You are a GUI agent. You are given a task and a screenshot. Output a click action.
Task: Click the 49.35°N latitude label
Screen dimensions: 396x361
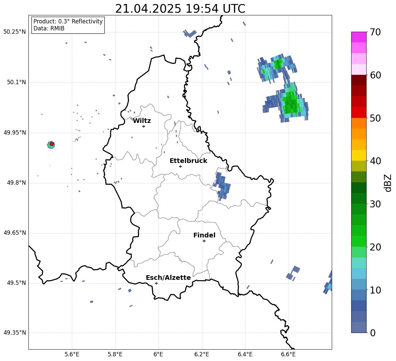(15, 333)
